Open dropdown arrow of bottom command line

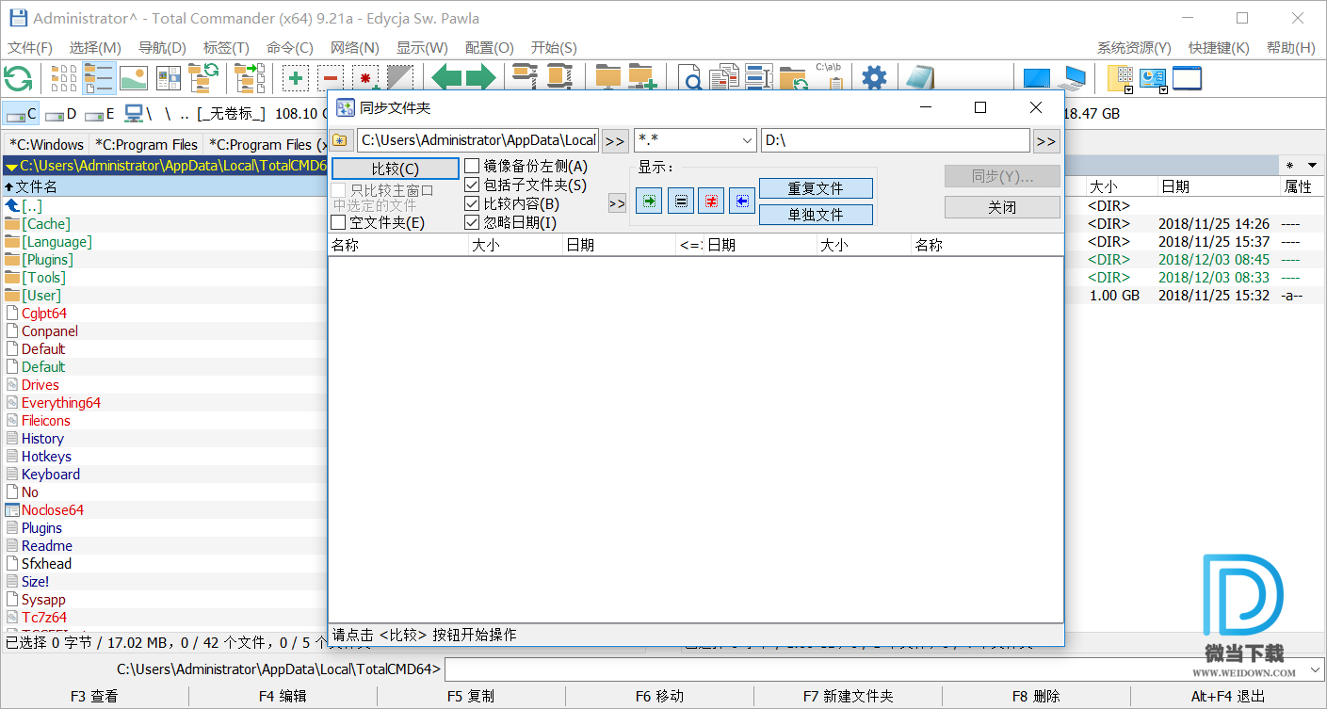[x=1315, y=670]
